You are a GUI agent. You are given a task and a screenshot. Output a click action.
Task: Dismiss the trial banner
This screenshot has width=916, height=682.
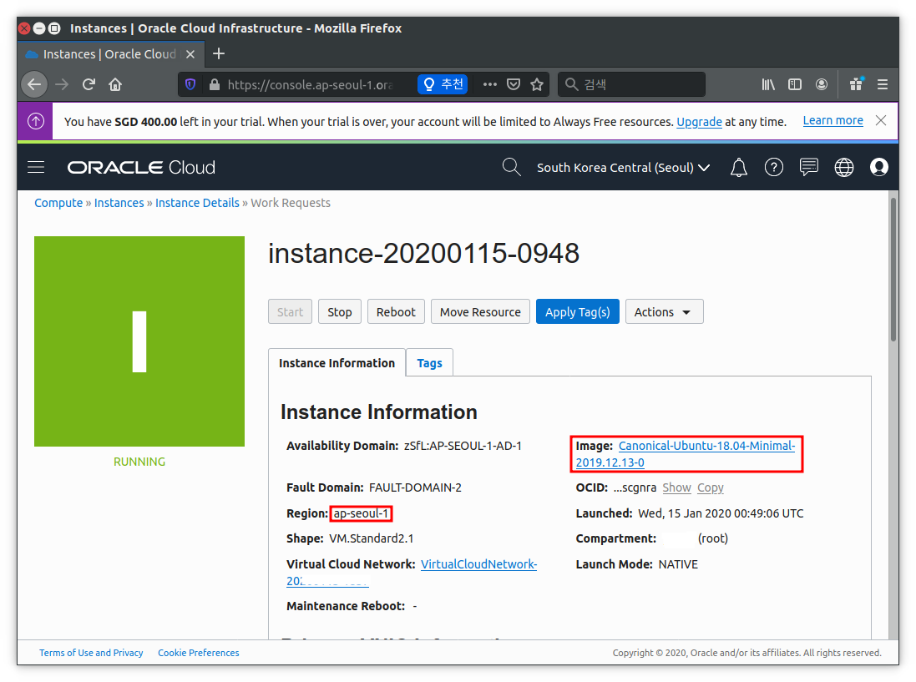click(x=881, y=120)
